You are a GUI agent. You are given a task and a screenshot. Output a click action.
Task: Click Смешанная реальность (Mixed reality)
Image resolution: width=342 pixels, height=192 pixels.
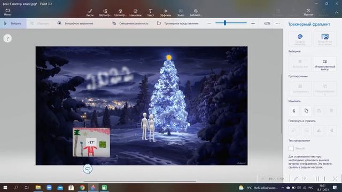click(x=130, y=23)
